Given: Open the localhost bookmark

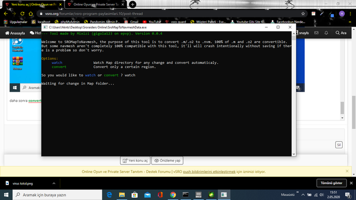Looking at the screenshot, I should click(41, 22).
